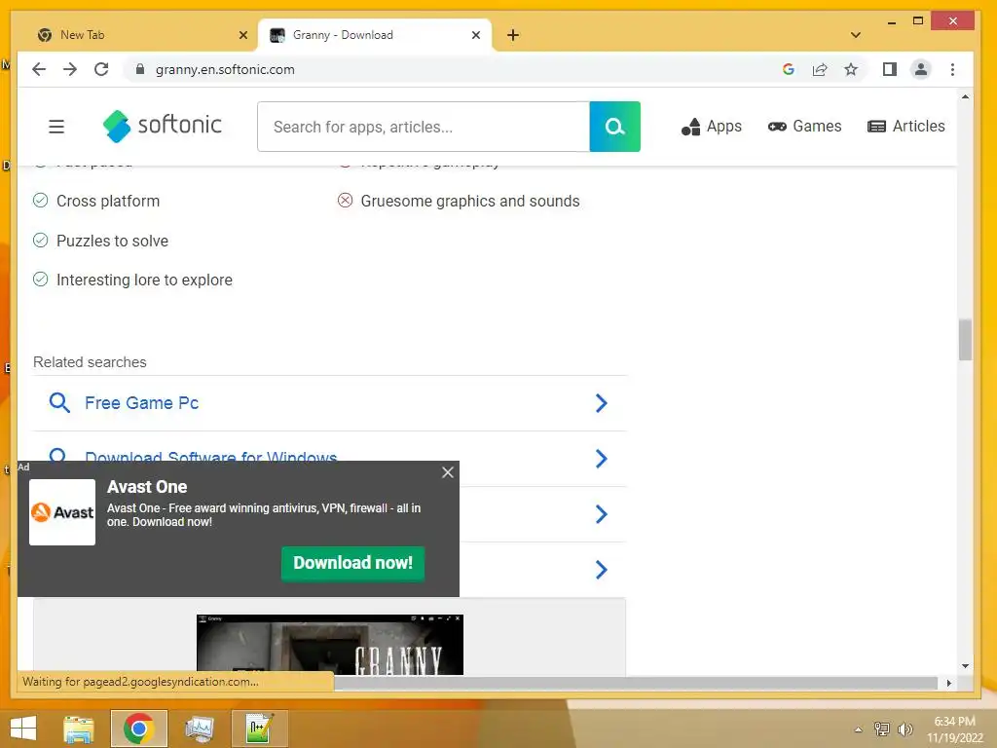This screenshot has width=997, height=748.
Task: Focus the 'Search for apps, articles...' field
Action: coord(424,127)
